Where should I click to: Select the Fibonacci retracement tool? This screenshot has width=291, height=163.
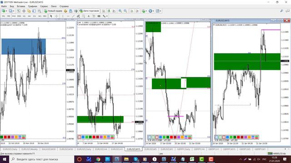(84, 16)
